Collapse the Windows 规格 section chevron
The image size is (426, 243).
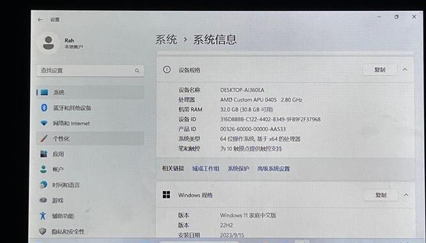[x=406, y=195]
